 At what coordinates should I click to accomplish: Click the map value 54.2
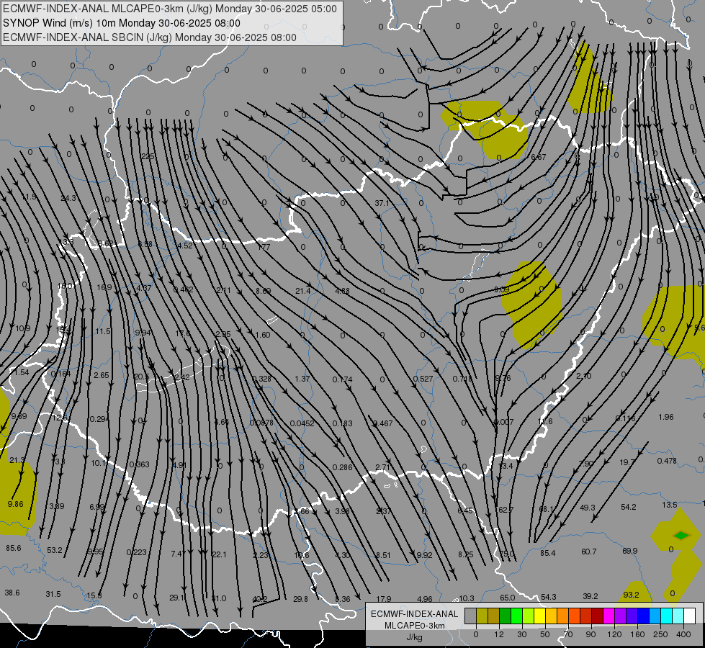click(628, 508)
